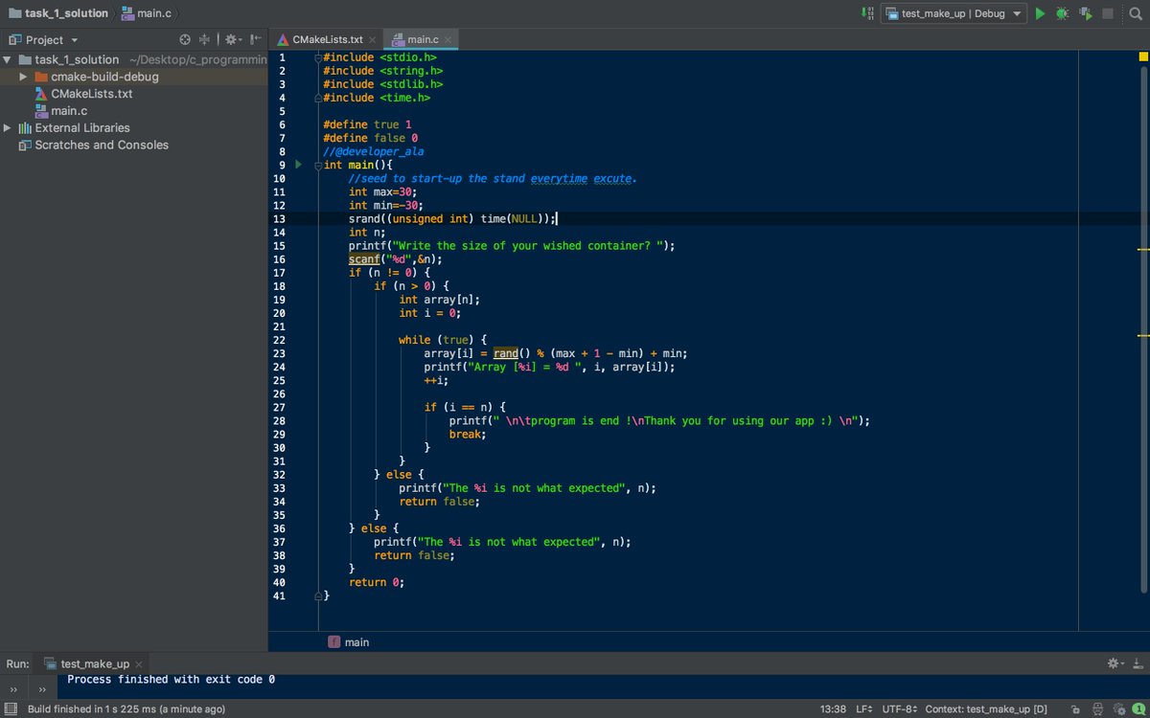Click the main breadcrumb below the editor
1150x718 pixels.
point(356,642)
